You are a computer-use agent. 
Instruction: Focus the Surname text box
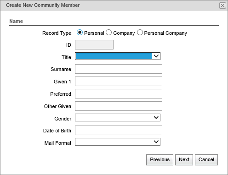(119, 69)
